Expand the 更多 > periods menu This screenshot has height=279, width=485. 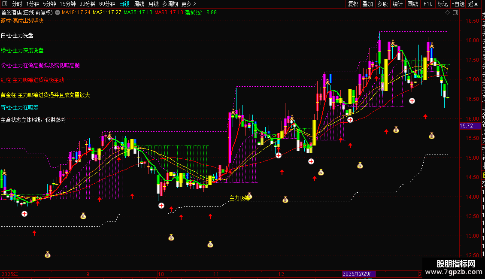tap(189, 4)
